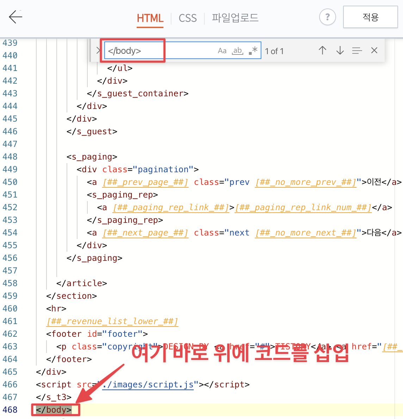Select [##_no_more_next_##] on line 454
403x419 pixels.
(305, 233)
